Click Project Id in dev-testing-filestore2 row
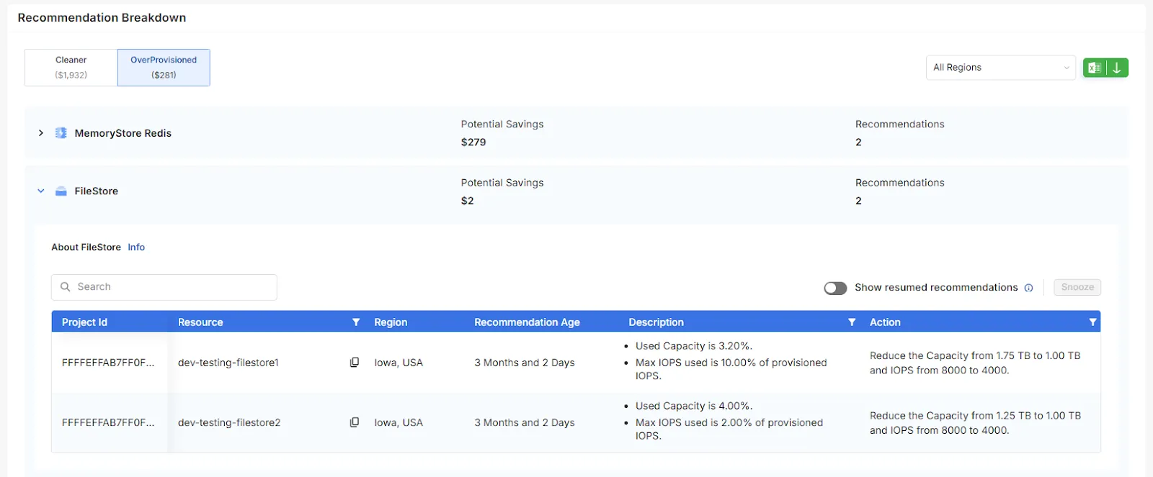 pos(108,422)
